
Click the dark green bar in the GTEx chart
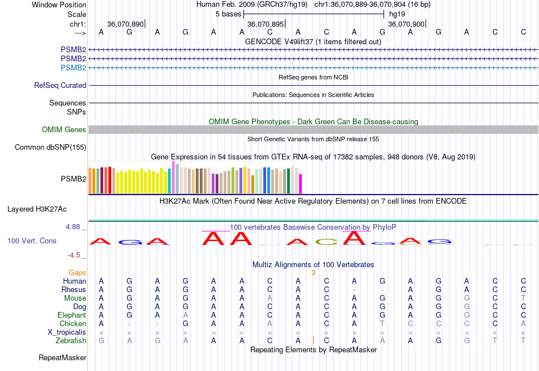click(288, 181)
